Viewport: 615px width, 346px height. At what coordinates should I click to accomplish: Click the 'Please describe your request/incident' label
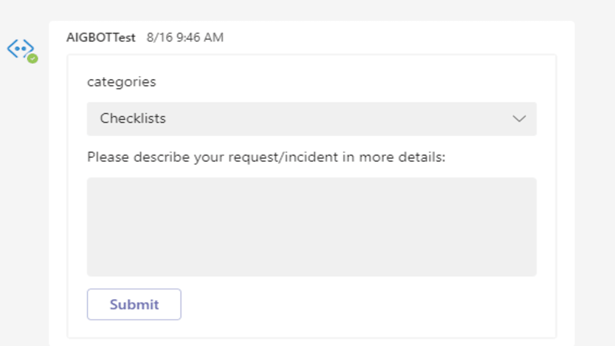tap(266, 157)
